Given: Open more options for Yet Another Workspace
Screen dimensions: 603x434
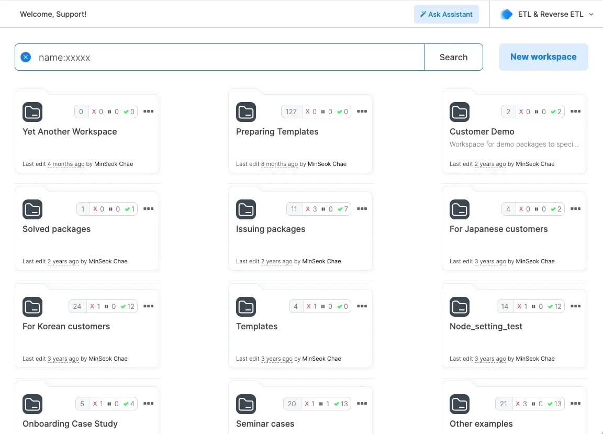Looking at the screenshot, I should (x=149, y=111).
